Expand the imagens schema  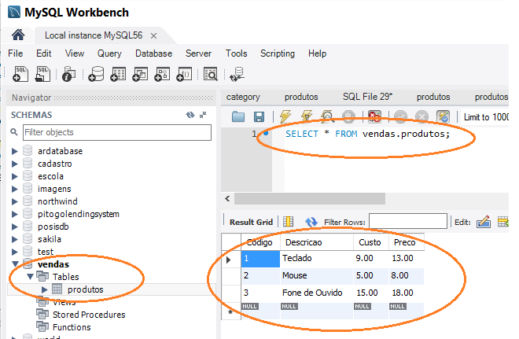pos(15,189)
